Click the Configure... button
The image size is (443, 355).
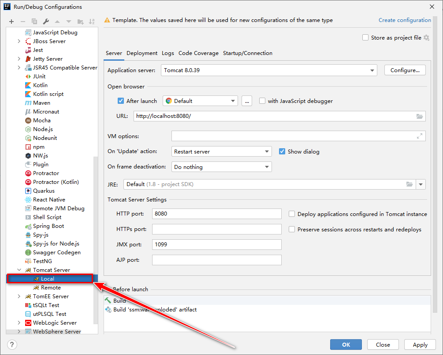[x=405, y=70]
